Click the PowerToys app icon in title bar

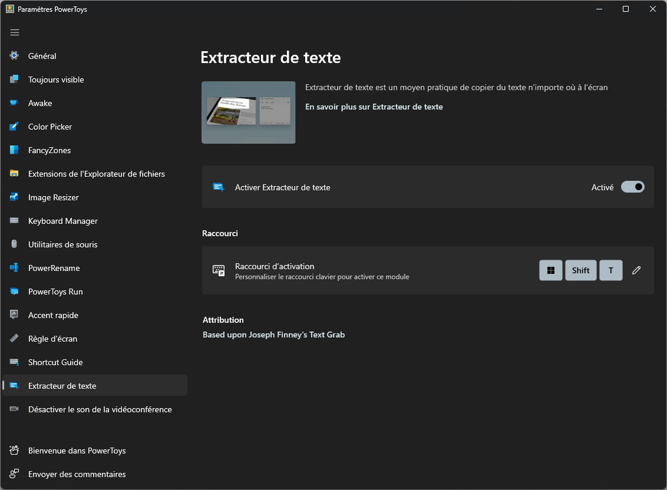pyautogui.click(x=10, y=9)
